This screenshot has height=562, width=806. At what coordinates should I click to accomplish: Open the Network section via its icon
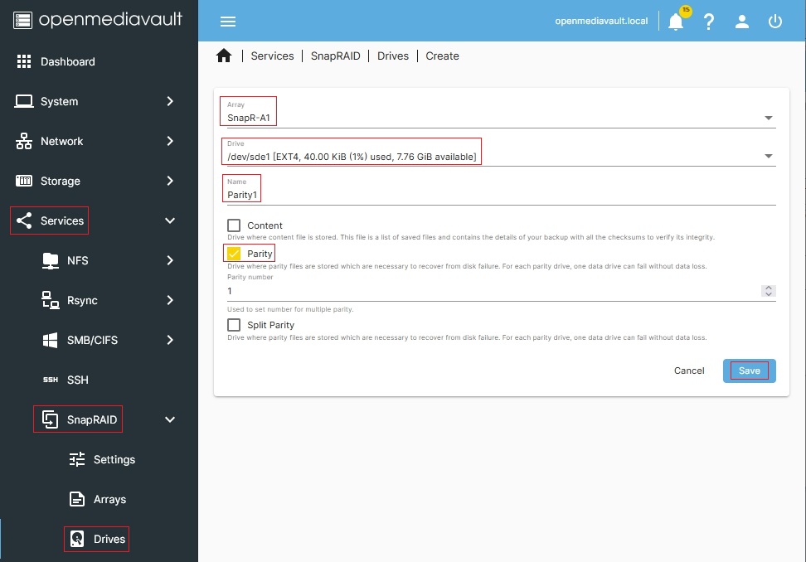click(25, 141)
